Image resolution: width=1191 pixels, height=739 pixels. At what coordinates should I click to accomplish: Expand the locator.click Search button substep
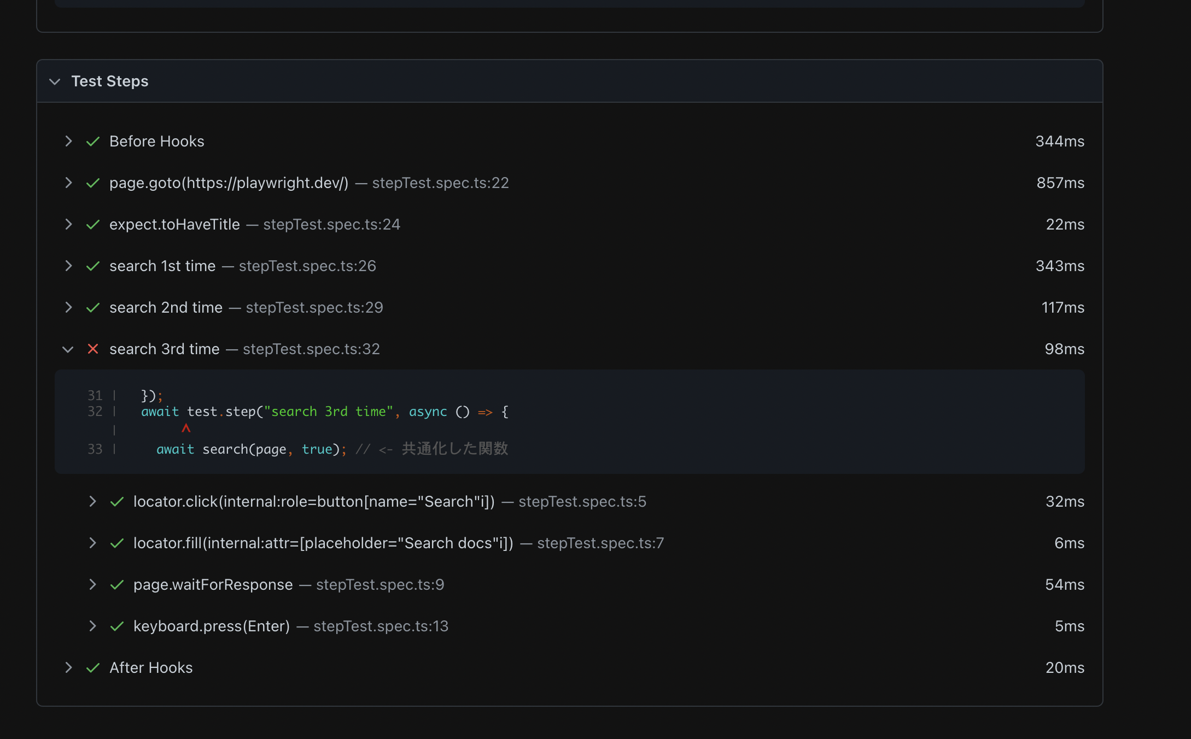93,501
